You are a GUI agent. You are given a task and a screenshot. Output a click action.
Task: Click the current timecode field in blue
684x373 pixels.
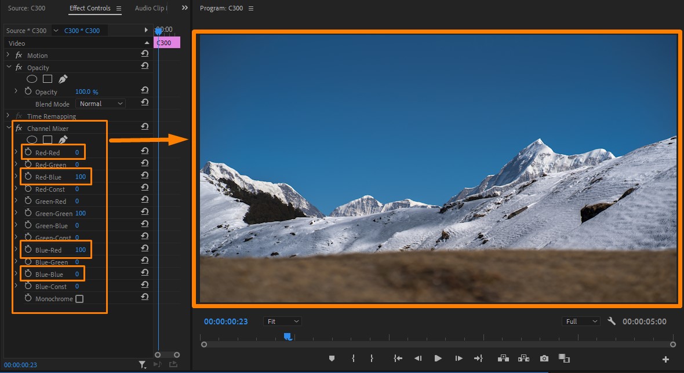tap(225, 321)
